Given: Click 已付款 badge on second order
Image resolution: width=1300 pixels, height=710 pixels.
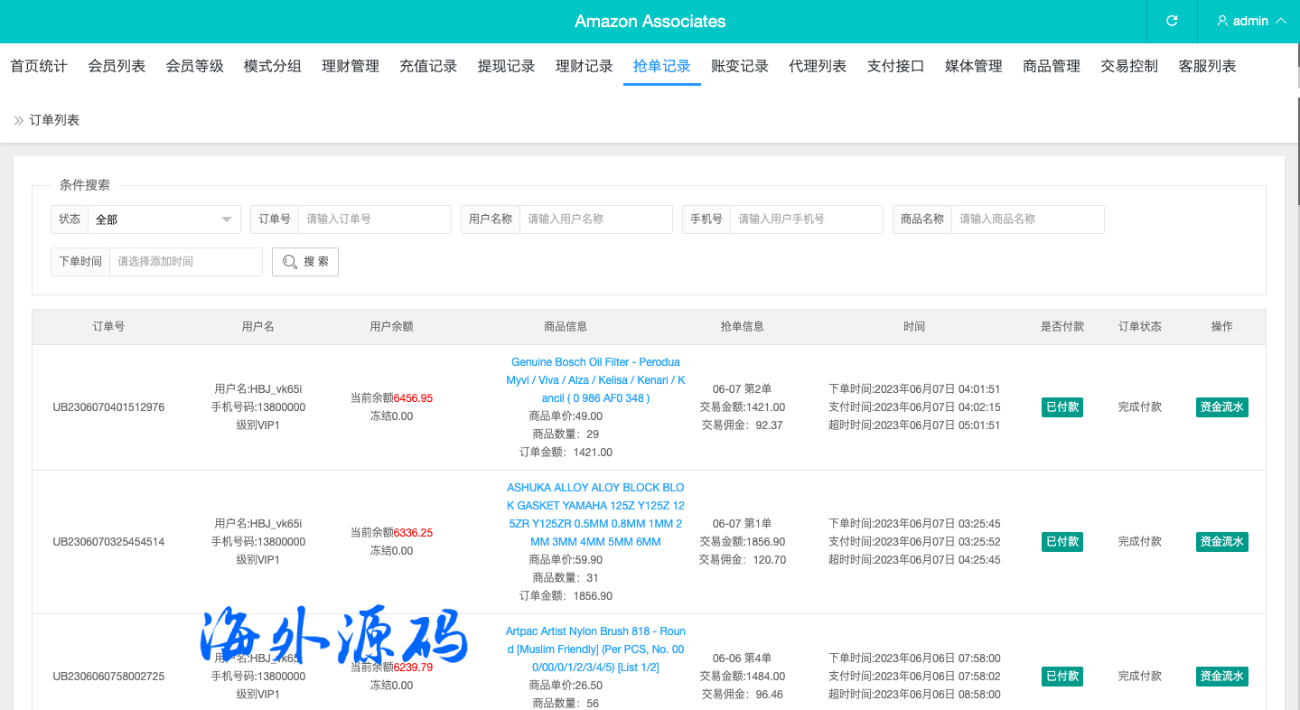Looking at the screenshot, I should click(1062, 542).
